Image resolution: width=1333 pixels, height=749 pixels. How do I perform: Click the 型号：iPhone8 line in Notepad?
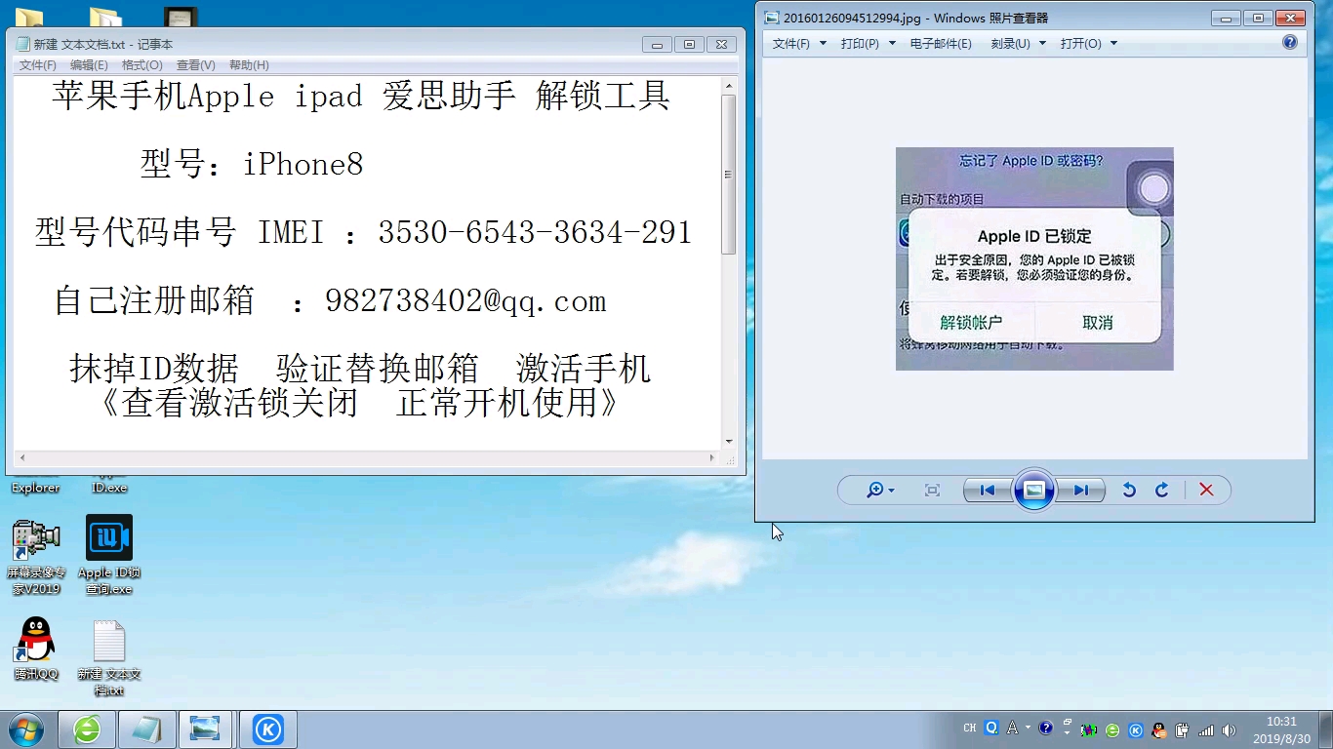[x=252, y=164]
